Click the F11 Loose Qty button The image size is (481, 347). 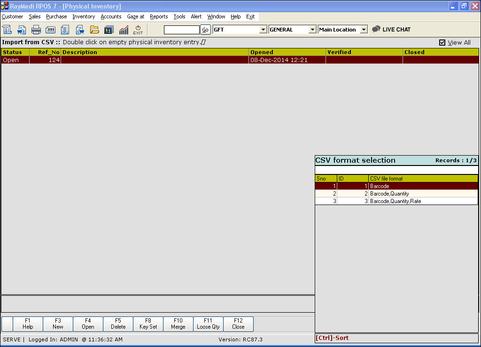(208, 324)
